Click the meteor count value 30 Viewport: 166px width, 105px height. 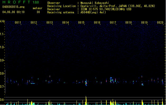(38, 12)
